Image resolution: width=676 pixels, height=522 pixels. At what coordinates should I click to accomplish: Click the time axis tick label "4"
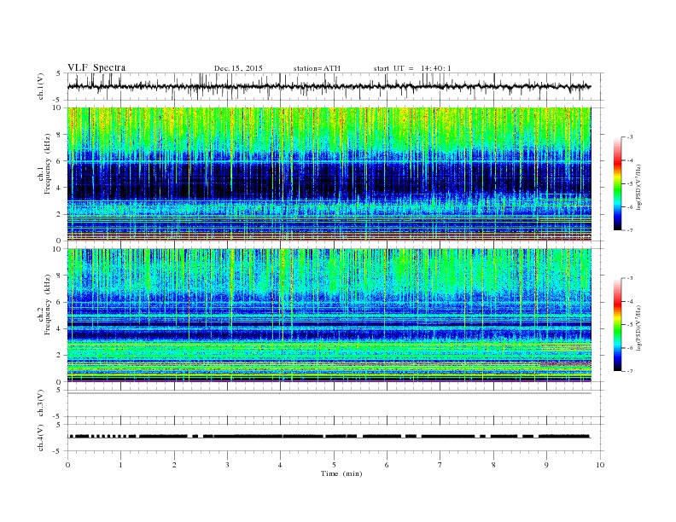click(x=280, y=465)
